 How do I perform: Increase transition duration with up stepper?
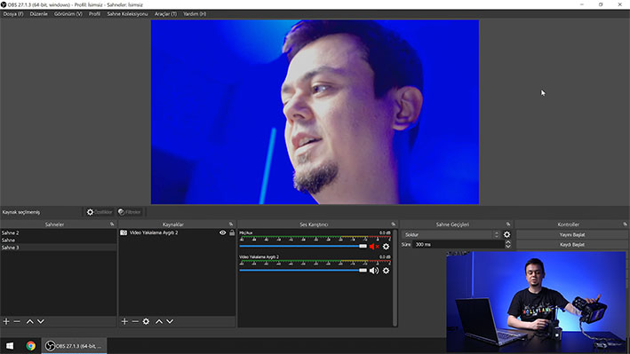coord(508,242)
